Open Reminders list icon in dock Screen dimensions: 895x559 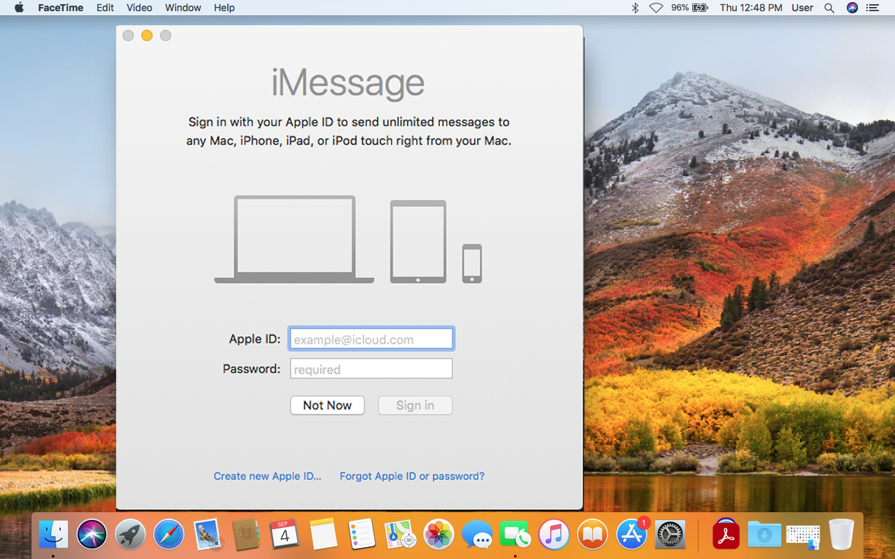click(x=361, y=535)
